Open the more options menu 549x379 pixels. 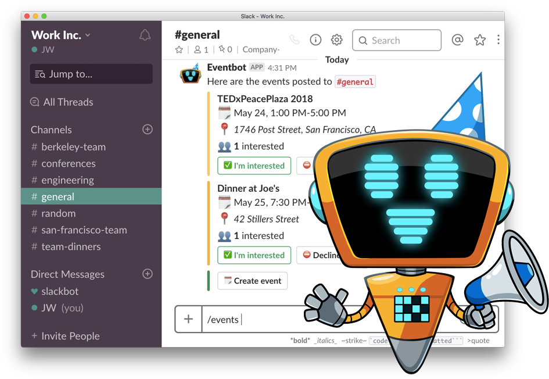(498, 40)
